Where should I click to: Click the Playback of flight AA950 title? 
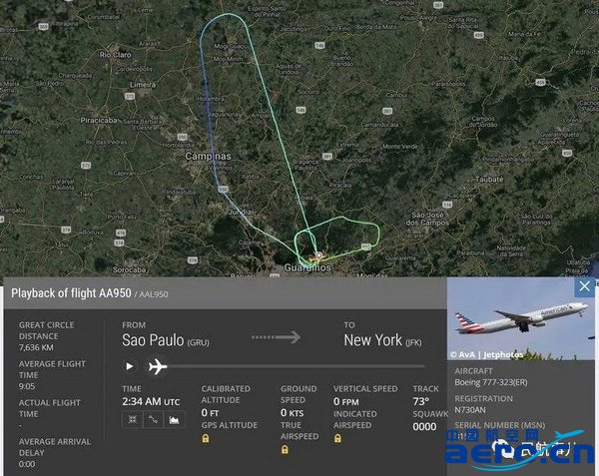point(71,293)
